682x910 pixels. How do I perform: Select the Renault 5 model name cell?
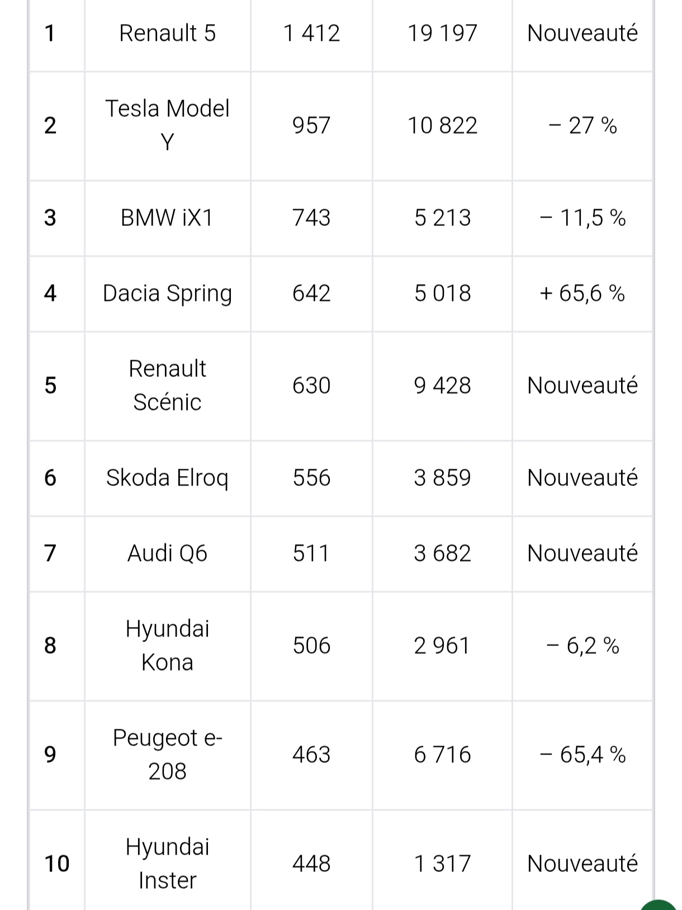point(167,34)
